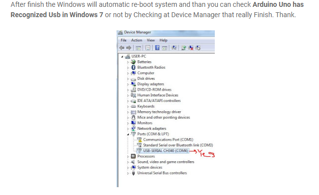Select the System devices tree label
Screen dimensions: 319x195
(150, 167)
